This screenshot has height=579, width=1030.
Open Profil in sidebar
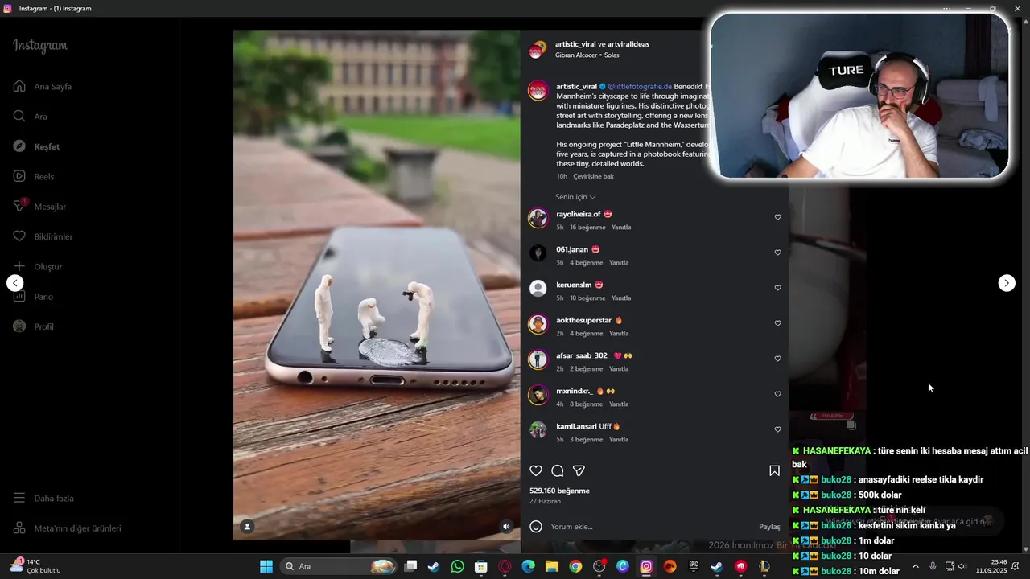34,326
